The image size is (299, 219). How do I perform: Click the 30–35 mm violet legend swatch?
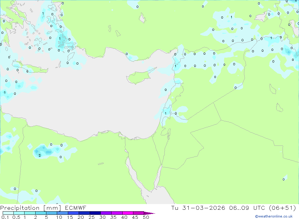coord(106,213)
